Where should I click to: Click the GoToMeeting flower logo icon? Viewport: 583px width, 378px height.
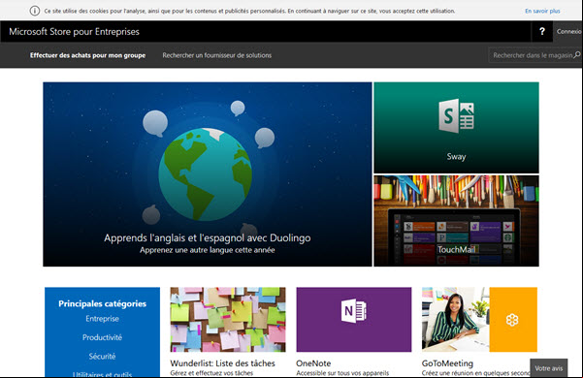[x=512, y=320]
